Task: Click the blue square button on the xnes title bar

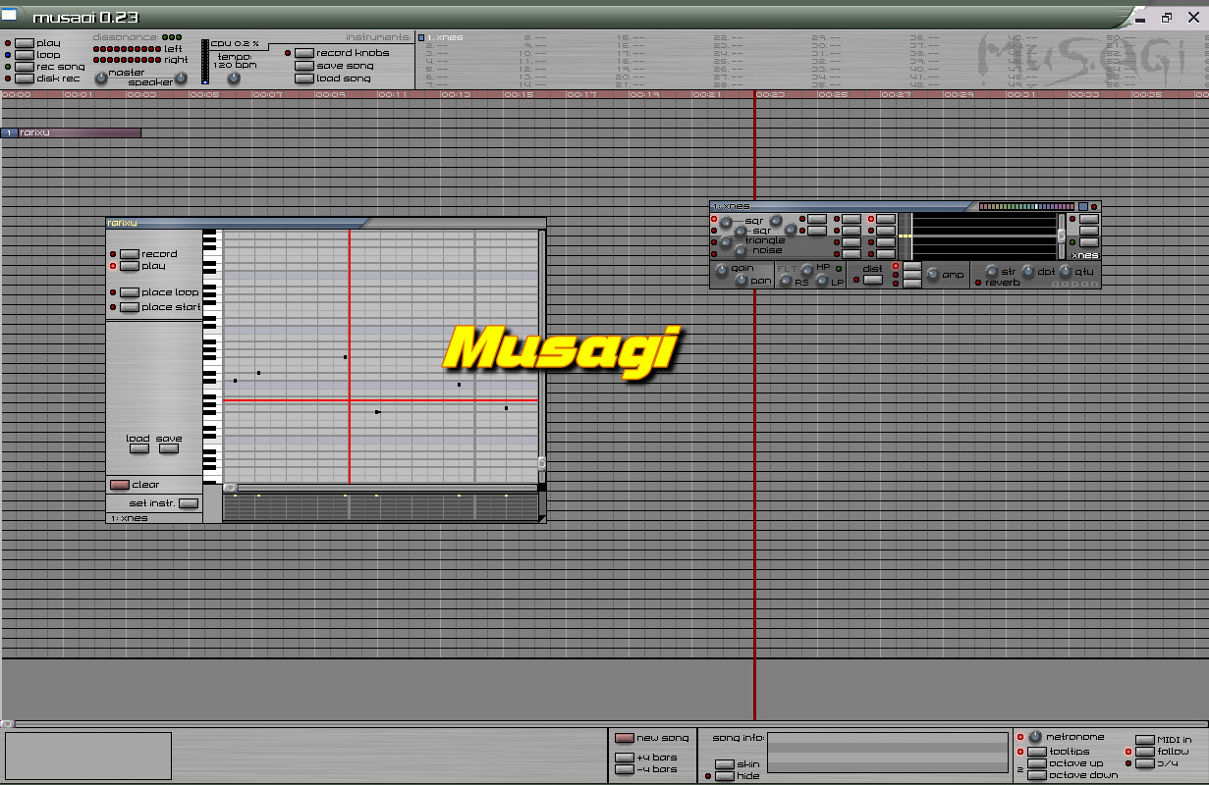Action: 1083,207
